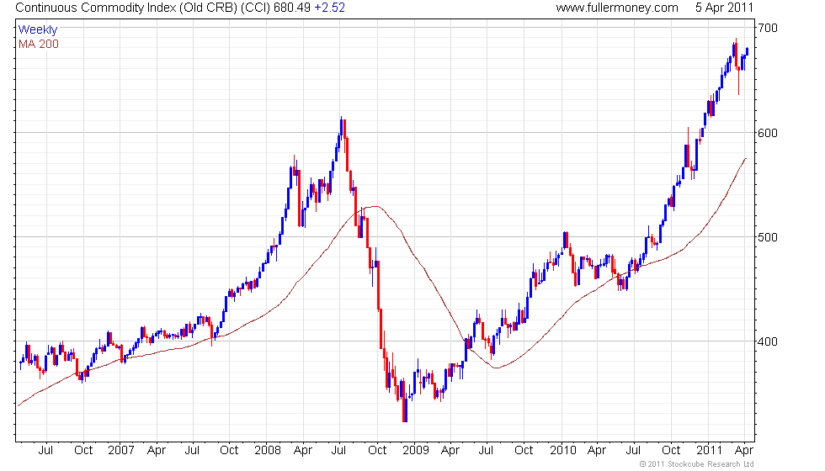This screenshot has width=825, height=471.
Task: Click the 'Jul' x-axis label after Apr 2008
Action: coord(338,450)
